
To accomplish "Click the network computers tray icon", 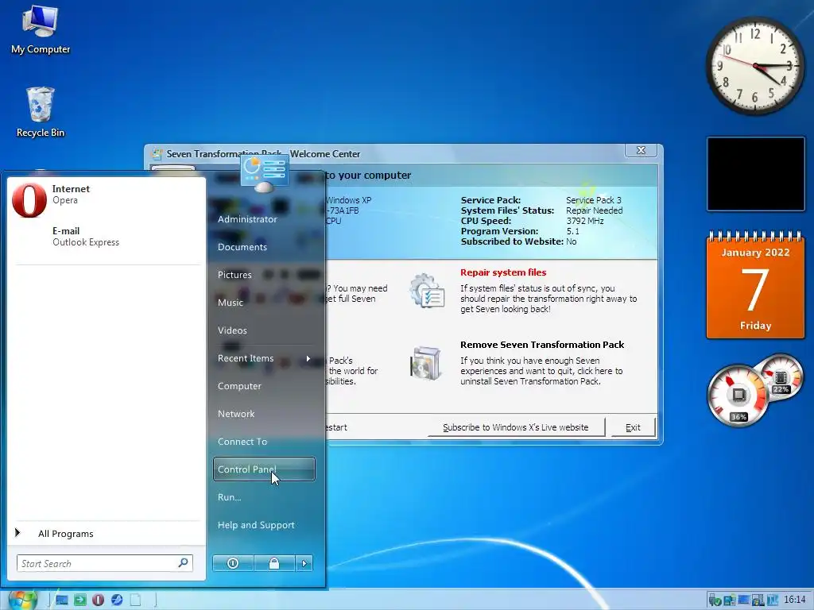I will [730, 600].
